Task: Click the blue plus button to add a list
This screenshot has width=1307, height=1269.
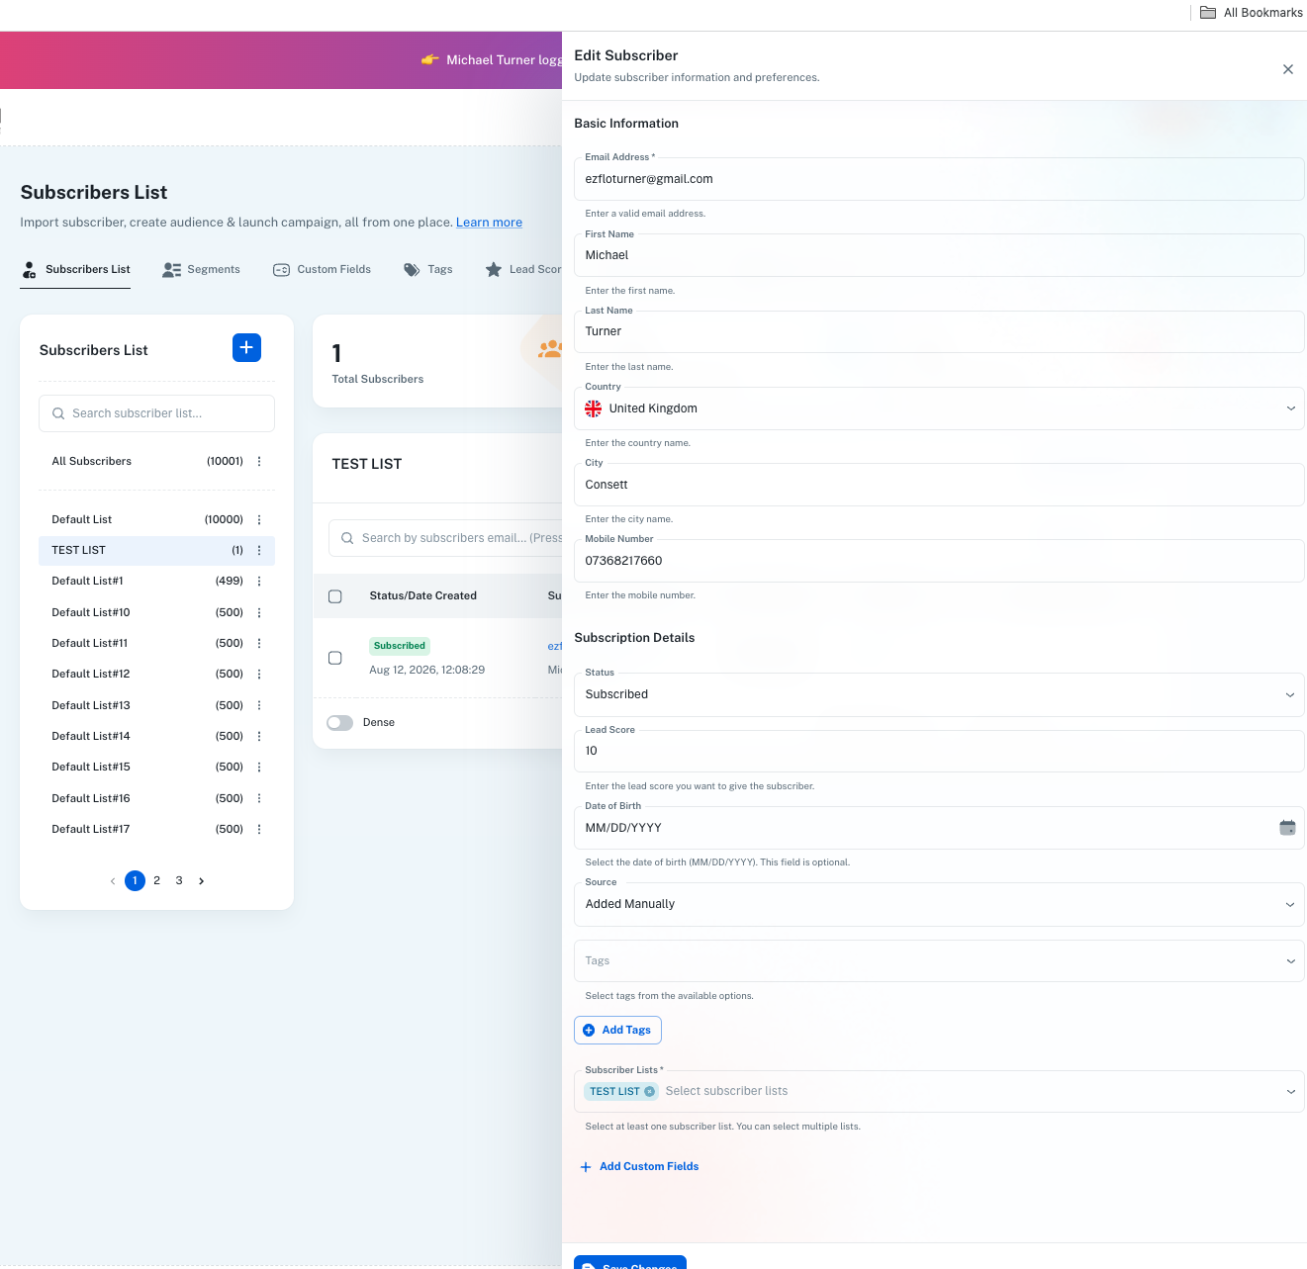Action: tap(246, 348)
